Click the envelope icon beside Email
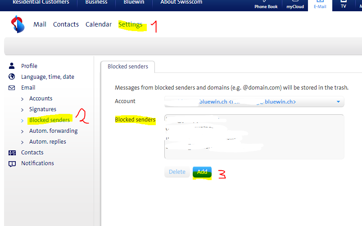Image resolution: width=362 pixels, height=226 pixels. (x=12, y=87)
